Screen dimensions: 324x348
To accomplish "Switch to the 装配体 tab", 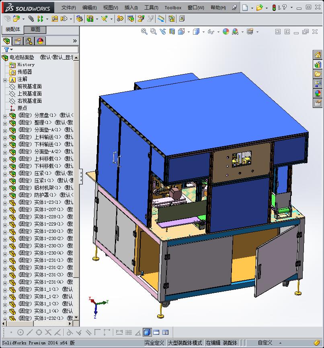I will click(x=13, y=29).
